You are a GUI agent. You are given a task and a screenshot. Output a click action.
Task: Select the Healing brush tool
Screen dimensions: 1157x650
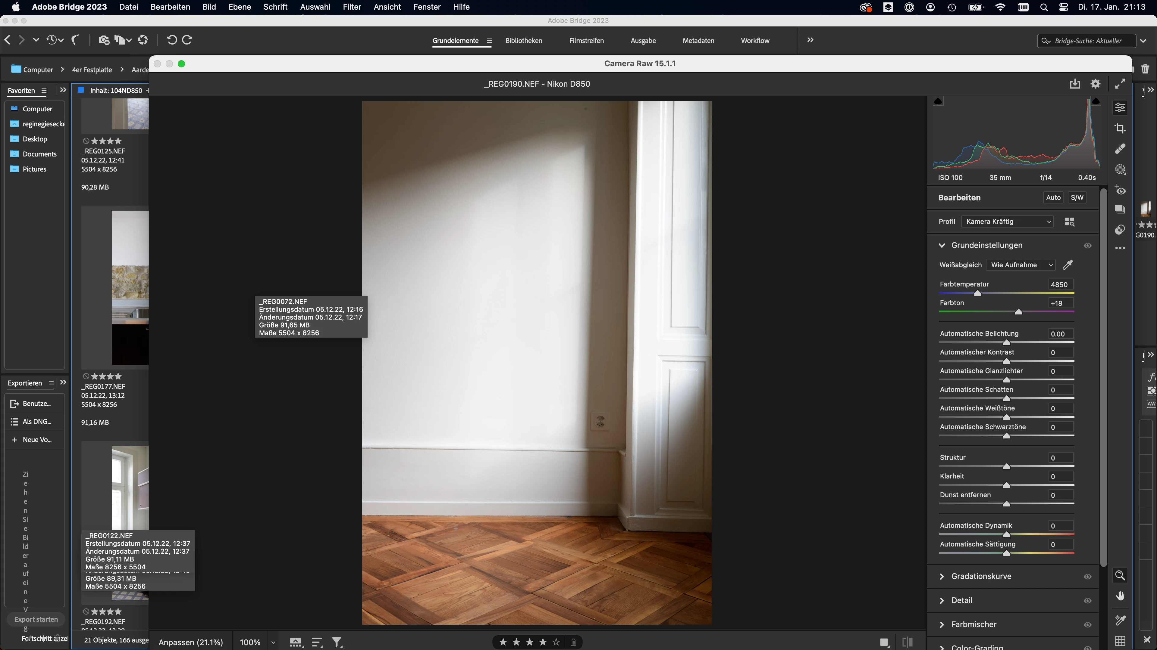[1120, 149]
